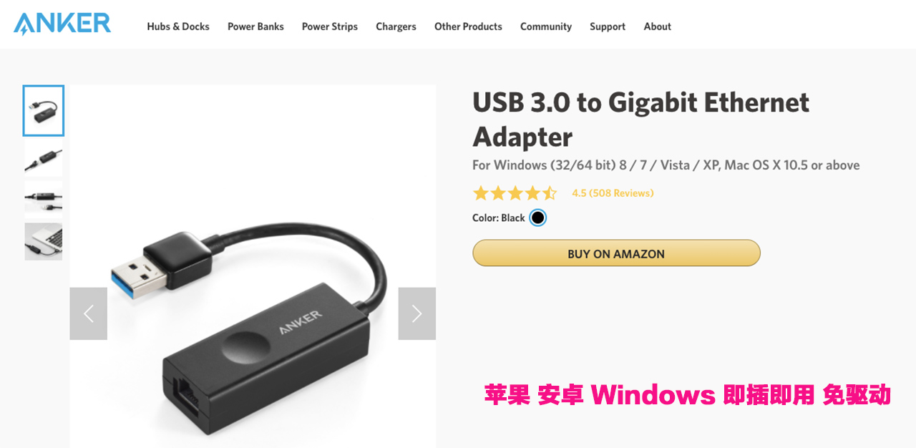Open the Hubs & Docks menu
Screen dimensions: 916x448
click(x=178, y=26)
